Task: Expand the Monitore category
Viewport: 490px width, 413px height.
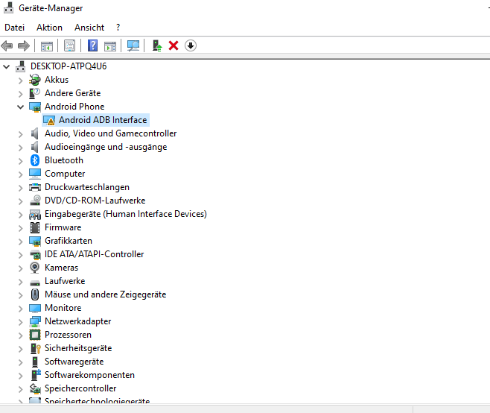Action: point(20,309)
